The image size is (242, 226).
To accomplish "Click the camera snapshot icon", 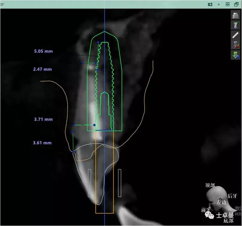I will click(x=210, y=4).
